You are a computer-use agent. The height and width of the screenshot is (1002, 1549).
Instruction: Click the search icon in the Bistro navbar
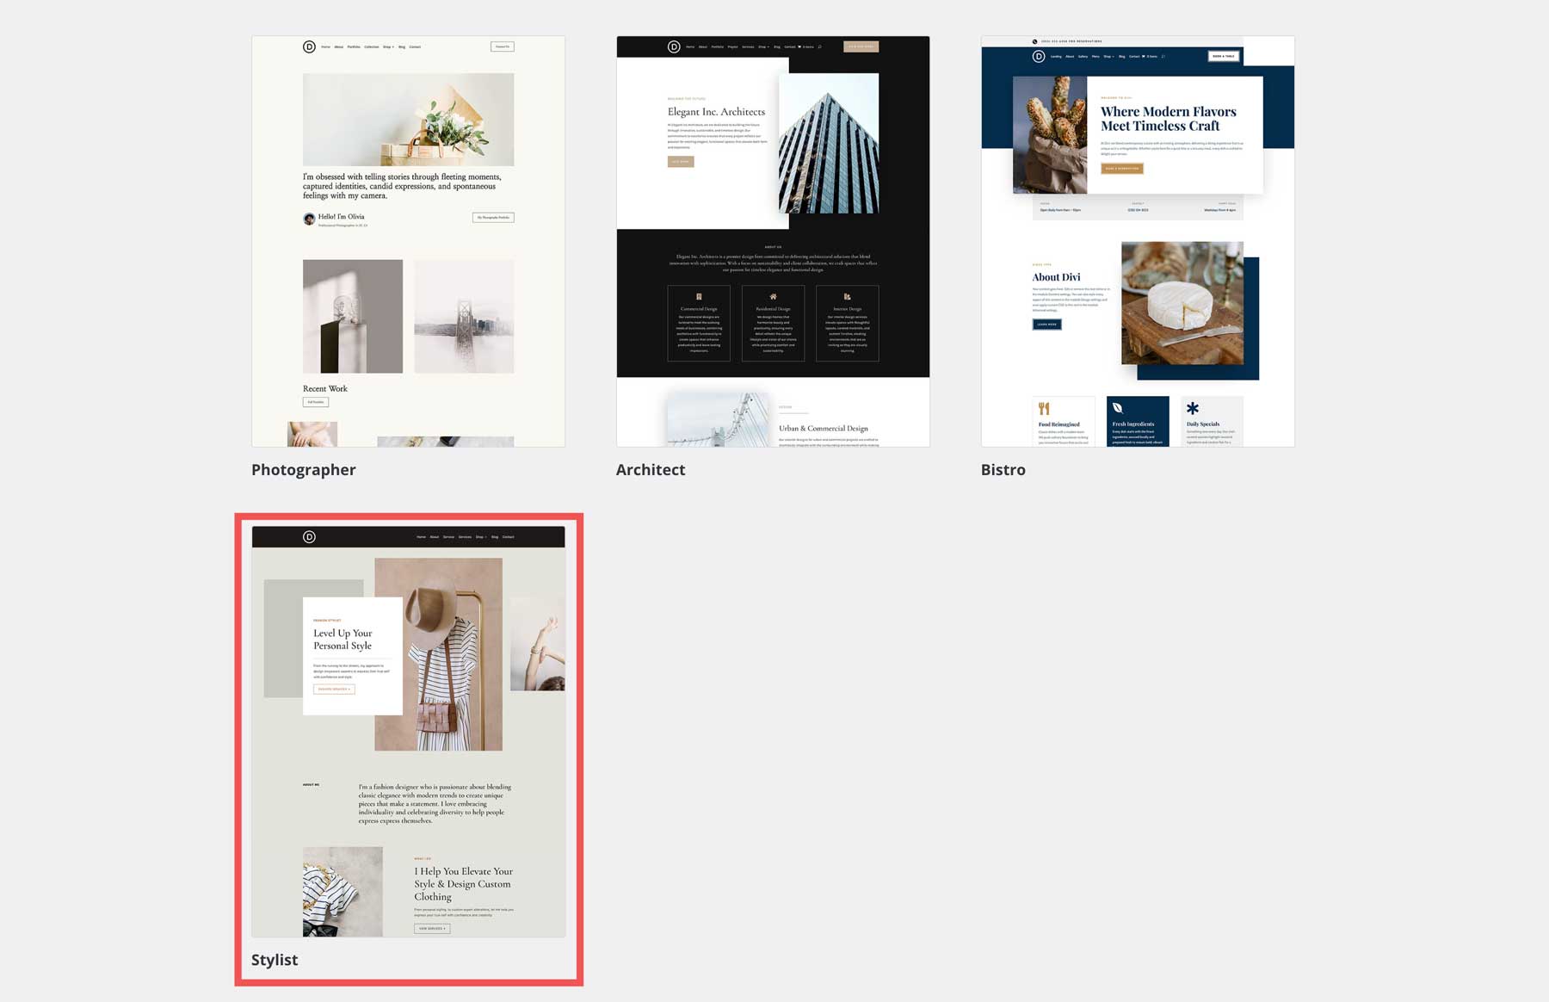click(x=1163, y=57)
